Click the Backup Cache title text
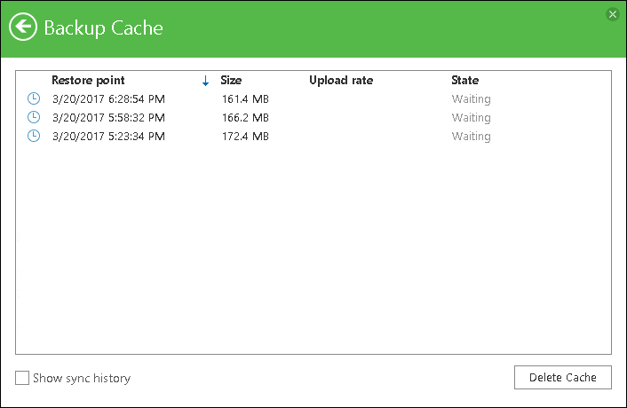 pyautogui.click(x=104, y=27)
